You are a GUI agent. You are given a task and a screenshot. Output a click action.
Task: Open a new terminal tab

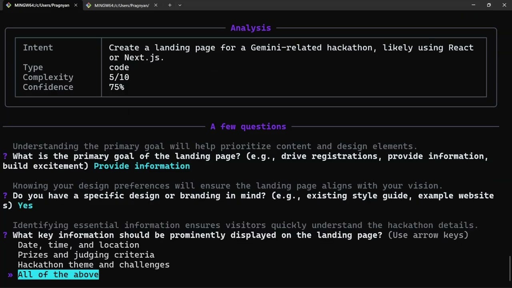(x=170, y=5)
